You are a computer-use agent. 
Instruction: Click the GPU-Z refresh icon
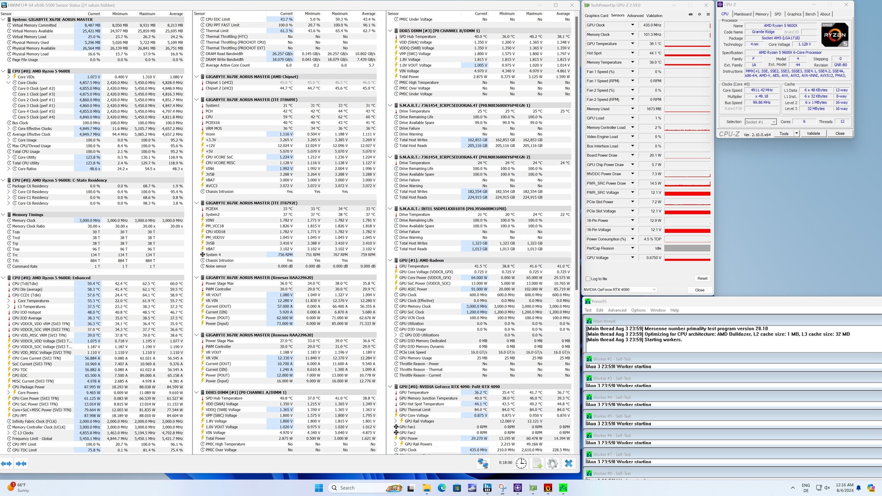click(x=699, y=15)
